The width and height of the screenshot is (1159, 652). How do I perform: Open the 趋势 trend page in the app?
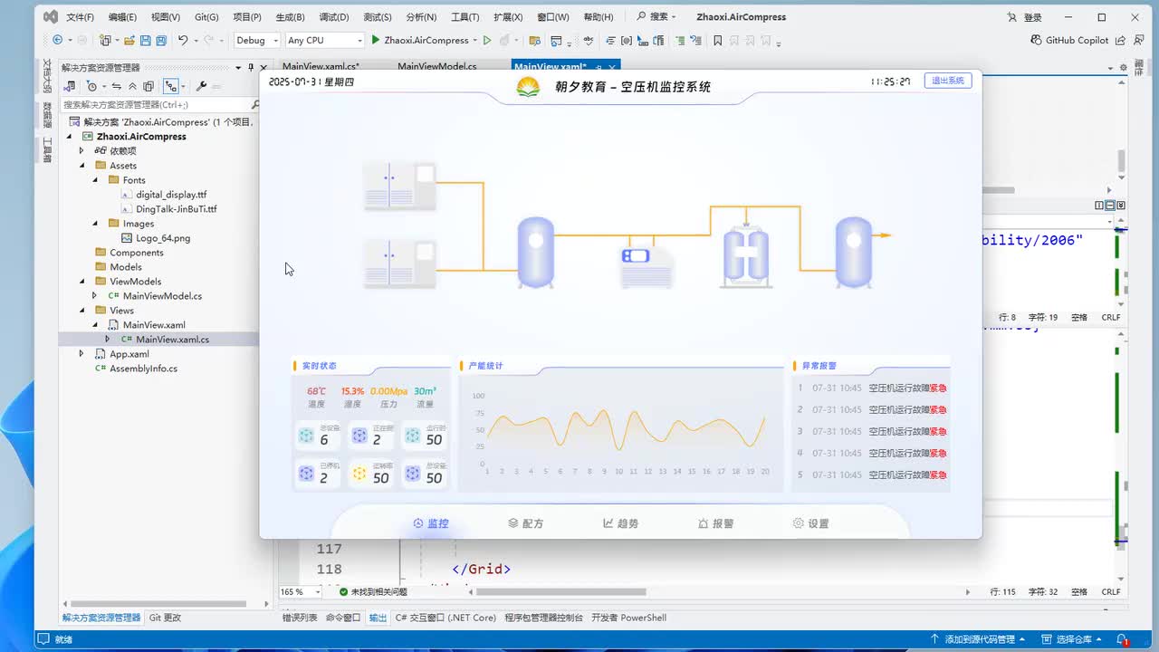tap(621, 523)
